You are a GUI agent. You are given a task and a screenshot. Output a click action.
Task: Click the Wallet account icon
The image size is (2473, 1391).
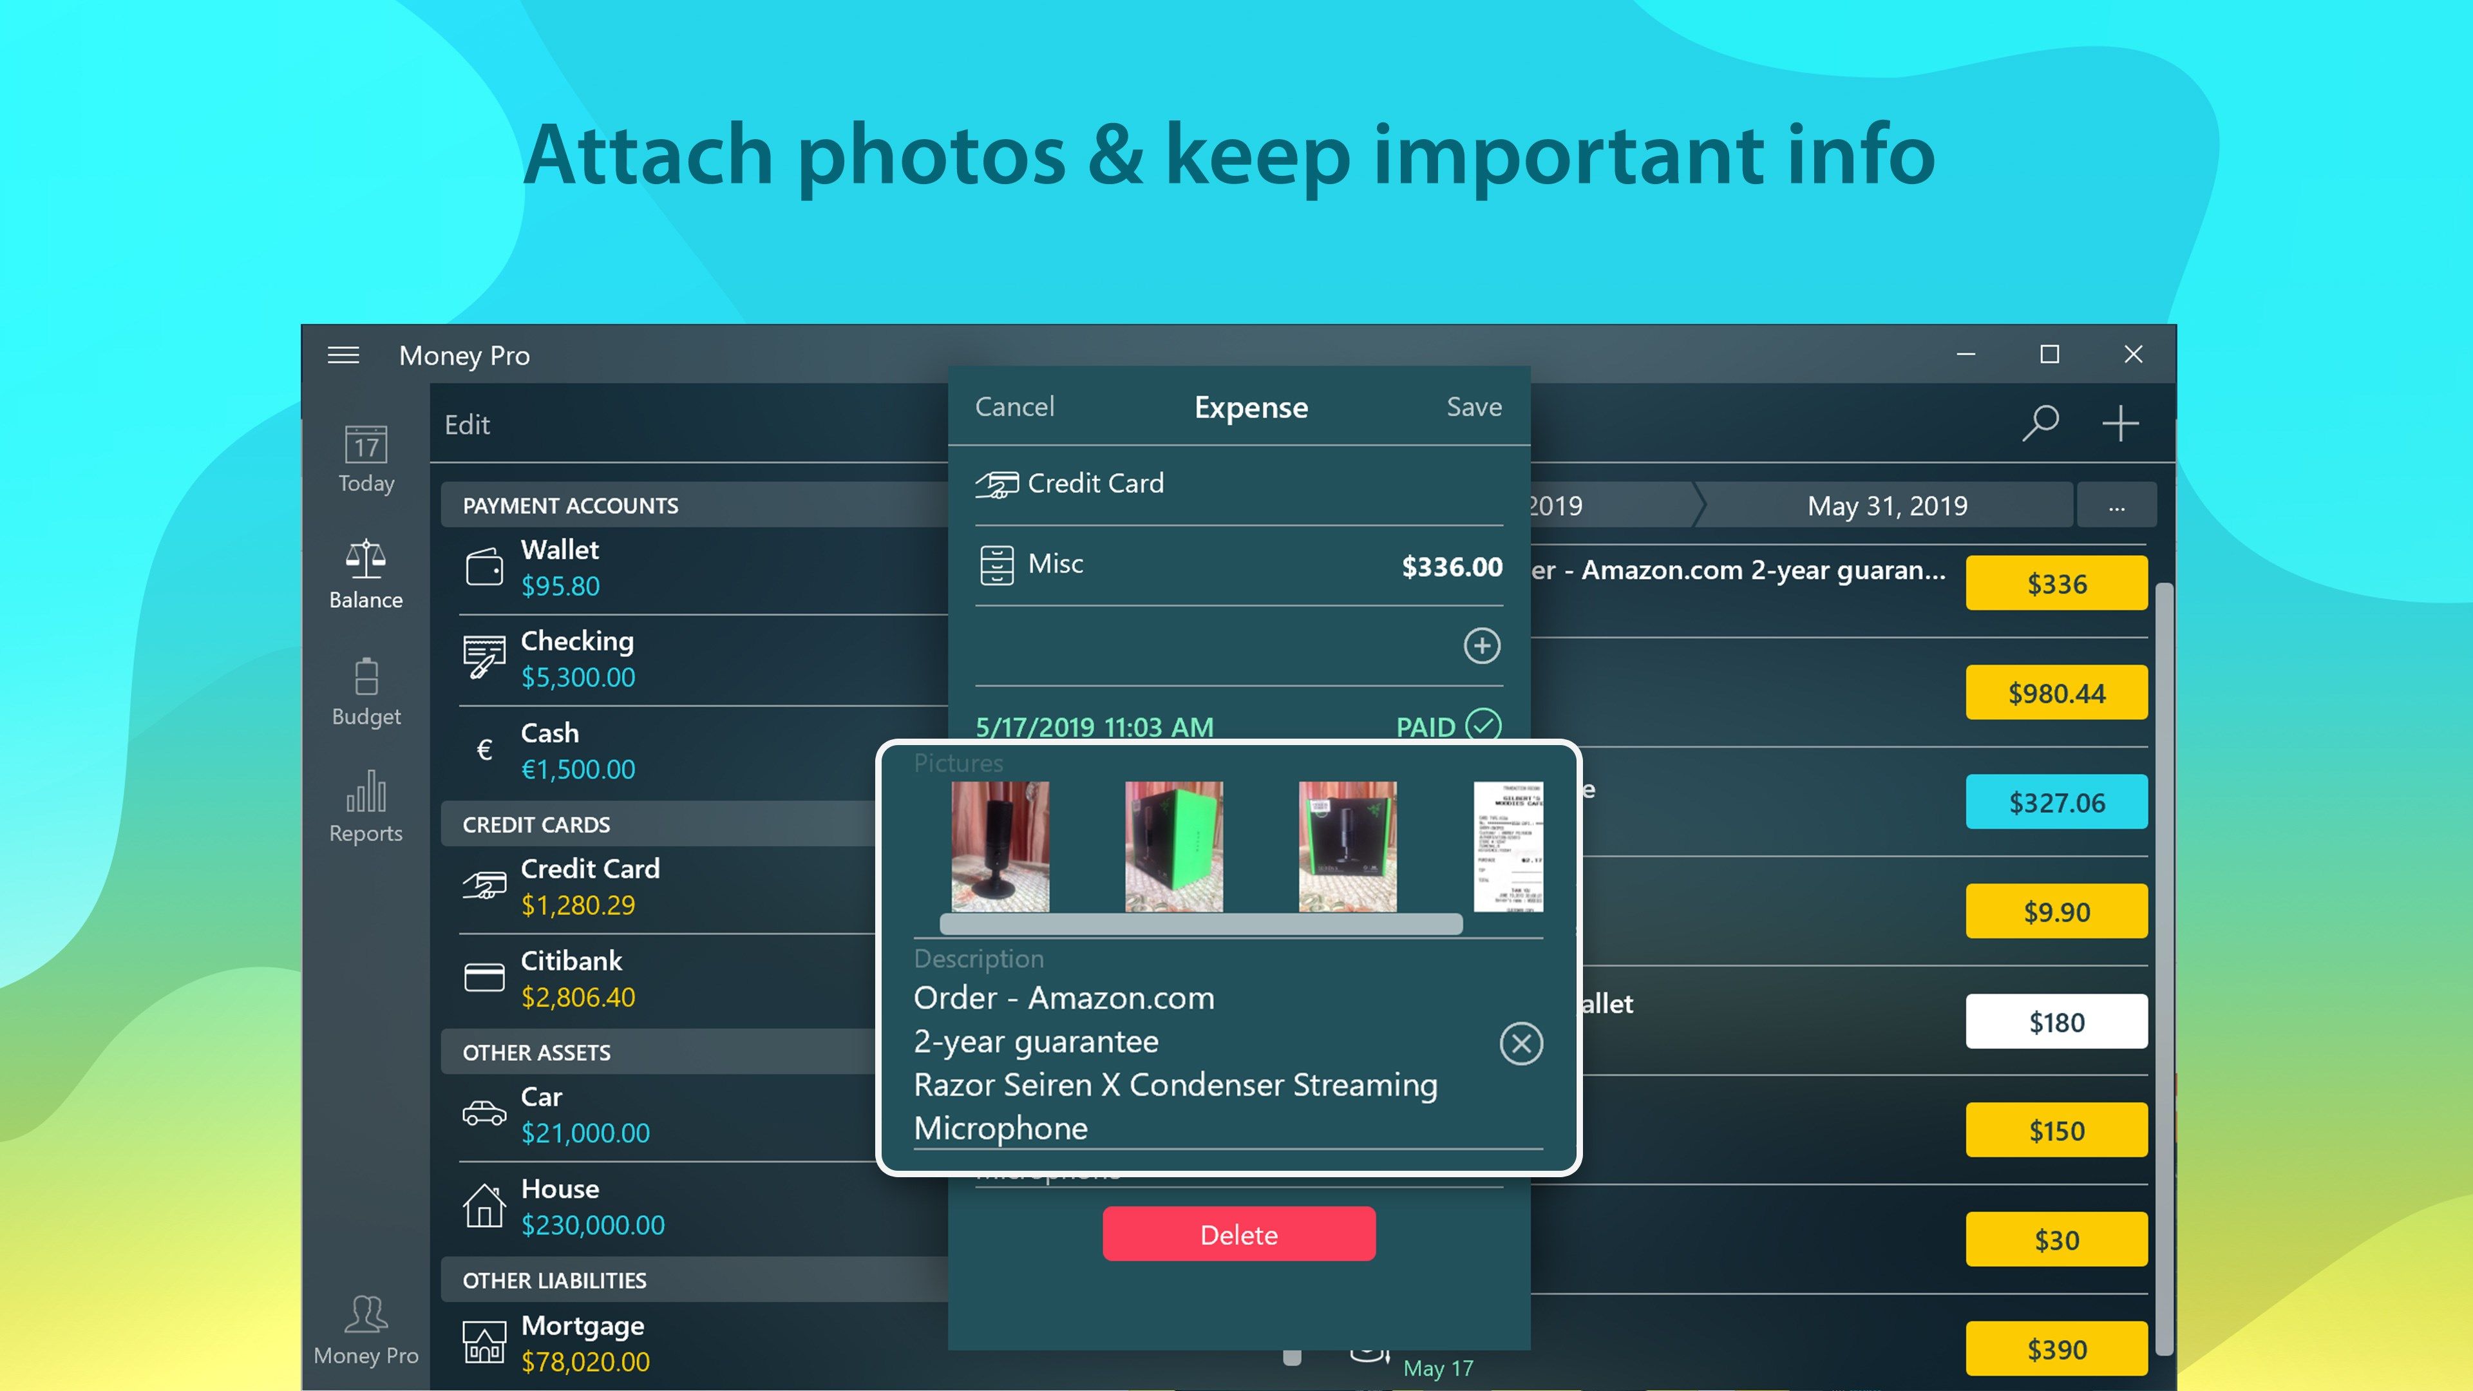484,567
